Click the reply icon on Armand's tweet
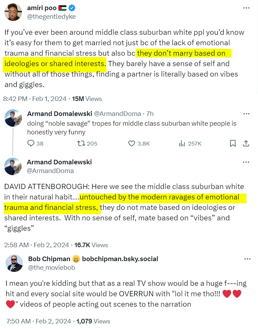258x329 pixels. coord(31,143)
